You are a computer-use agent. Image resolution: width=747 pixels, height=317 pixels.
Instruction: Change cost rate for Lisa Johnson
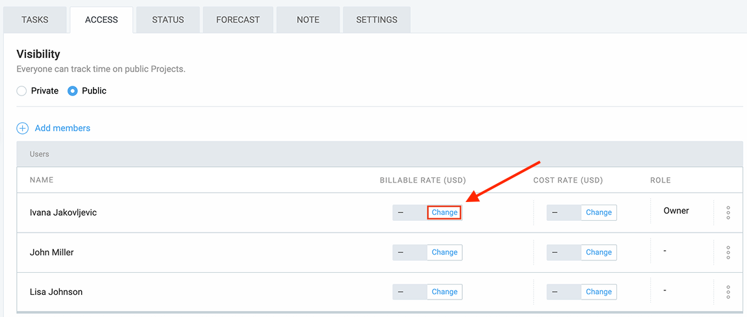599,292
